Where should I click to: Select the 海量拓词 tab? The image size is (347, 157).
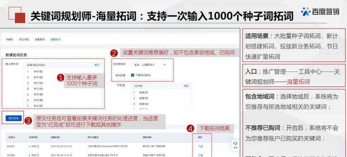(x=55, y=40)
